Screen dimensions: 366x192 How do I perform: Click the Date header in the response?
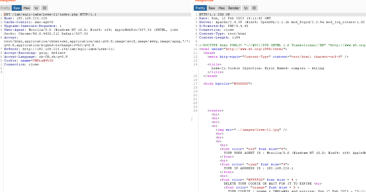(235, 18)
